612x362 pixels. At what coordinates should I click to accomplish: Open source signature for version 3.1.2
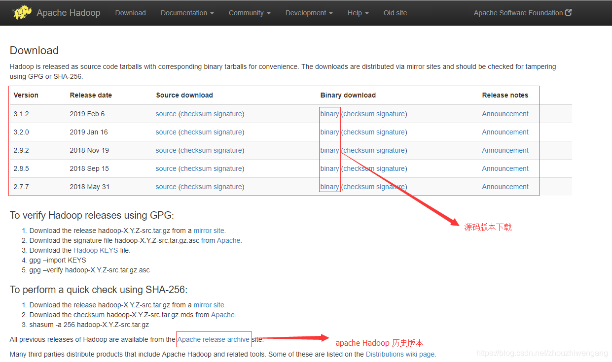[x=228, y=114]
